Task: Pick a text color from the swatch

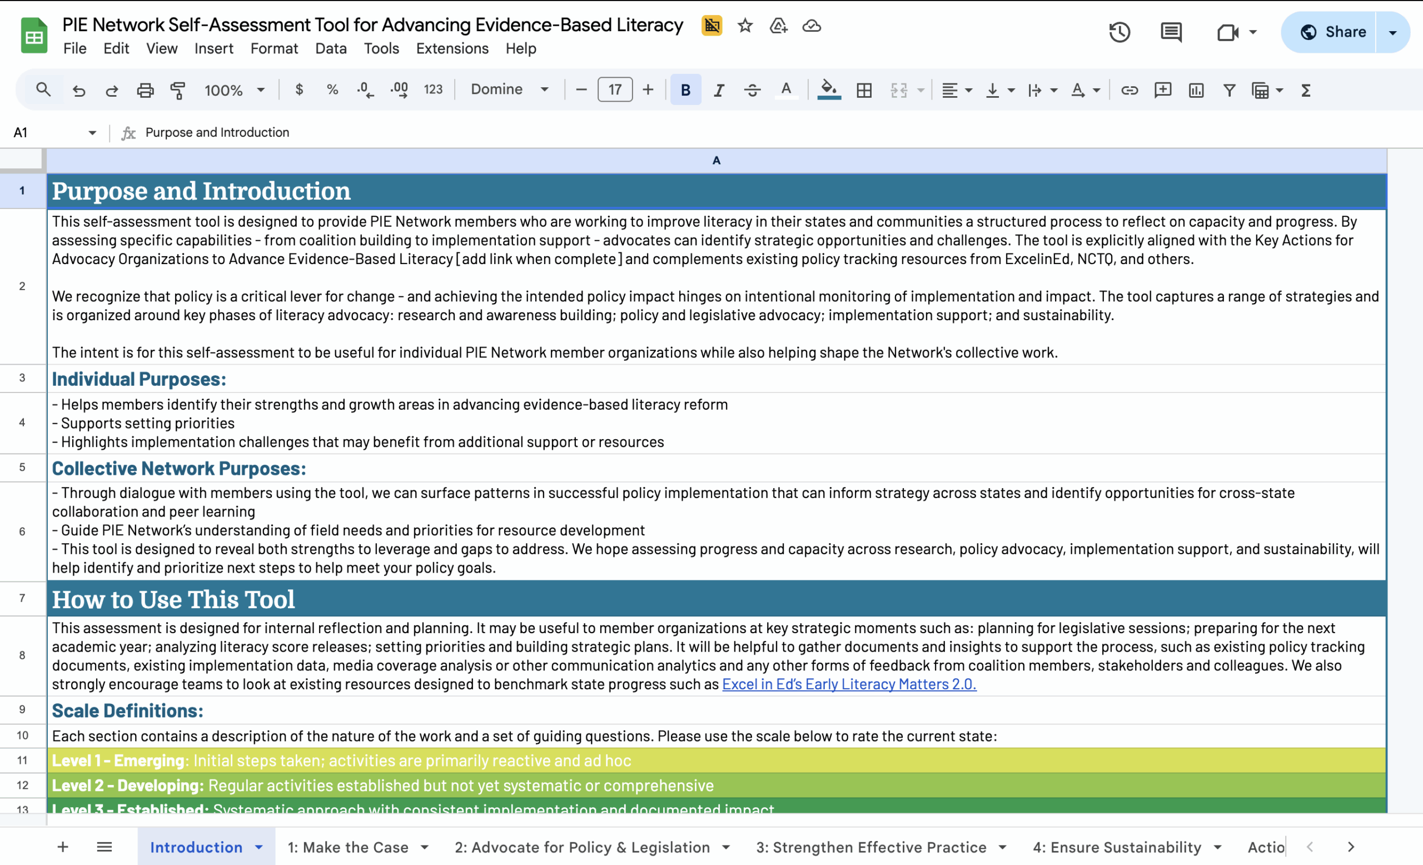Action: tap(786, 90)
